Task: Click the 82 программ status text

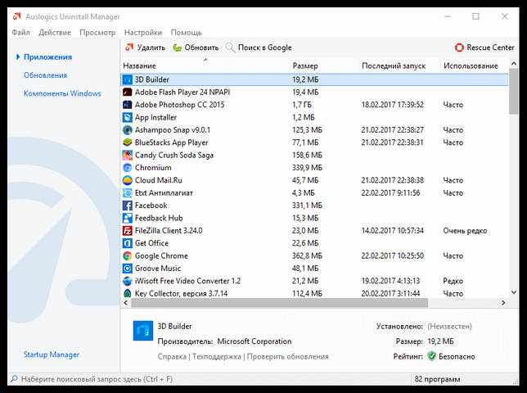Action: pyautogui.click(x=437, y=379)
